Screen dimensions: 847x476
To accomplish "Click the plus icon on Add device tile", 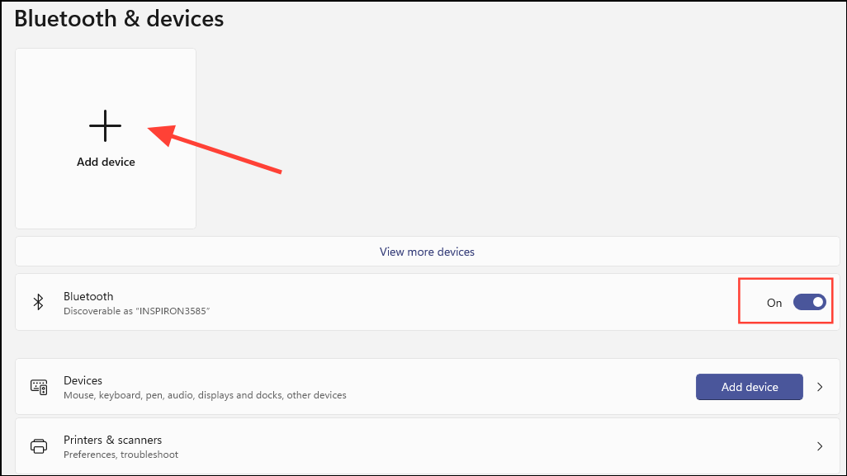I will click(x=105, y=125).
